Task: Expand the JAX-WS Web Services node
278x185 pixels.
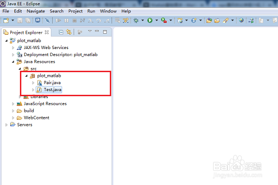Action: 13,48
